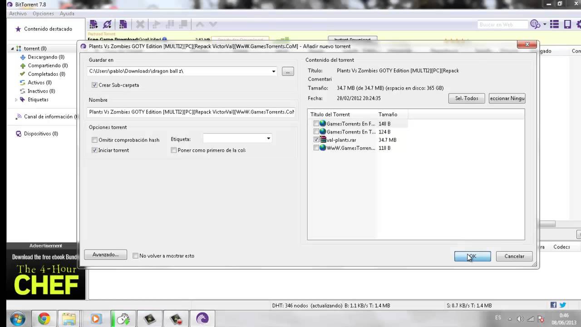Toggle the Crear Sub-carpeta checkbox
Image resolution: width=581 pixels, height=327 pixels.
94,85
